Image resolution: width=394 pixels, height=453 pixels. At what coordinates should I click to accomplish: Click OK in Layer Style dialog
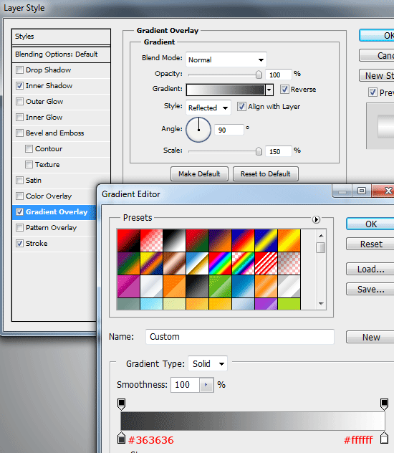click(x=377, y=35)
